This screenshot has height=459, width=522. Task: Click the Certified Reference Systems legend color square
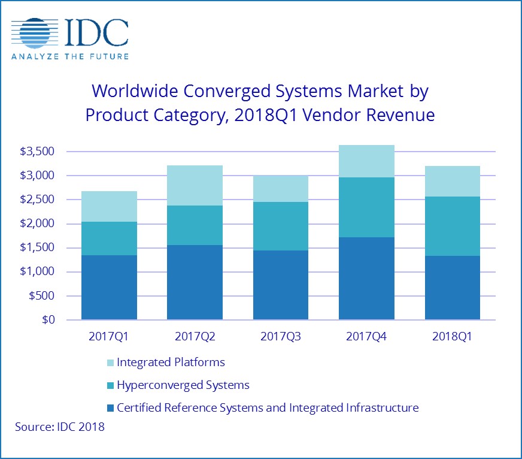click(109, 409)
